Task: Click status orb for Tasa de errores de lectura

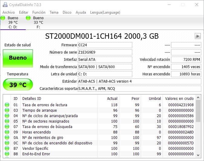Action: (x=7, y=105)
